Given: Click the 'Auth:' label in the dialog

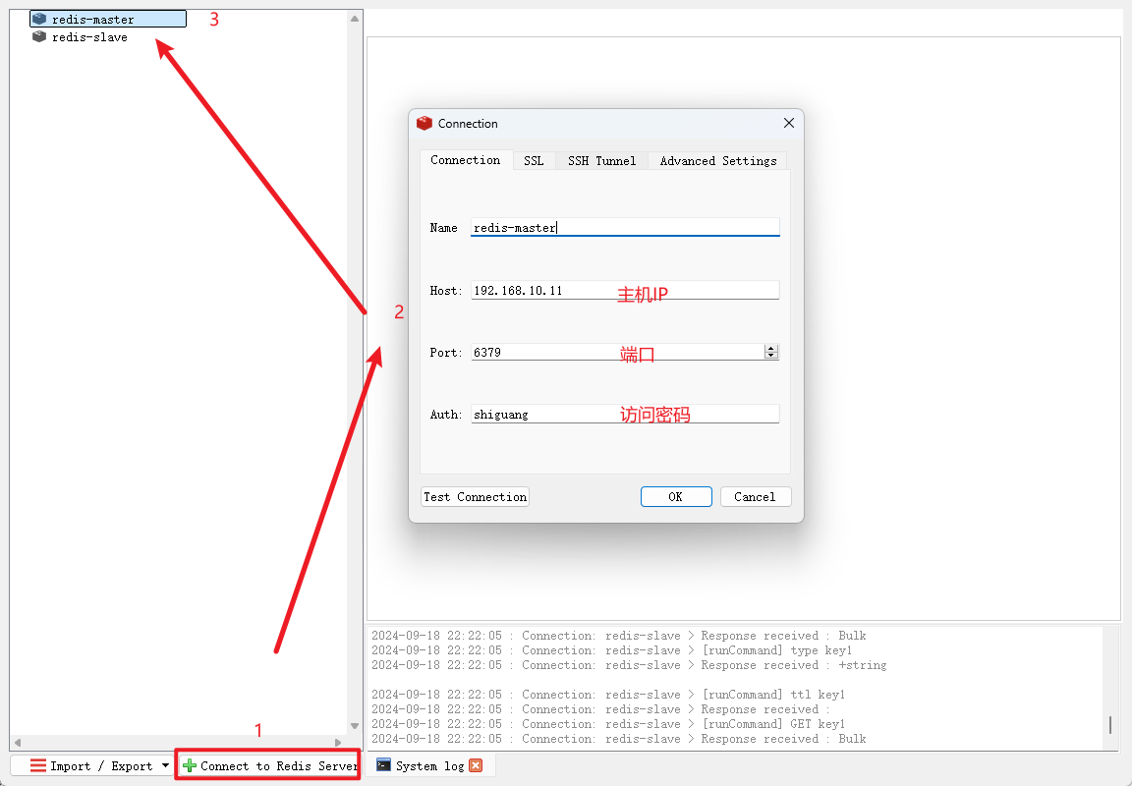Looking at the screenshot, I should 445,415.
